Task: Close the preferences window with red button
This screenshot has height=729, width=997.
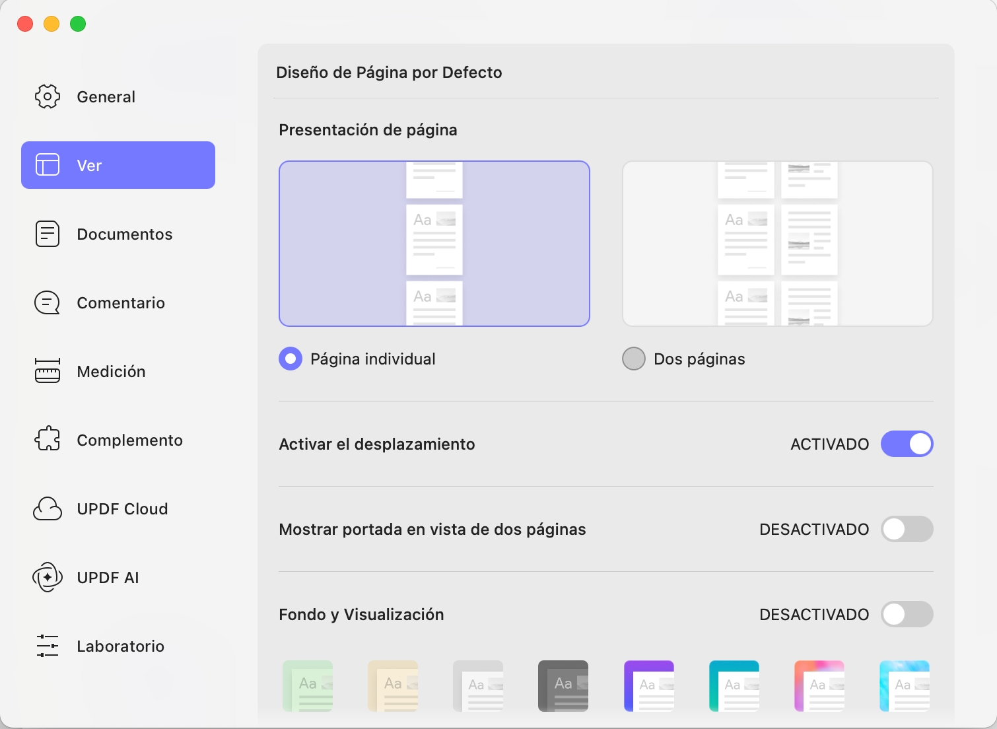Action: tap(25, 24)
